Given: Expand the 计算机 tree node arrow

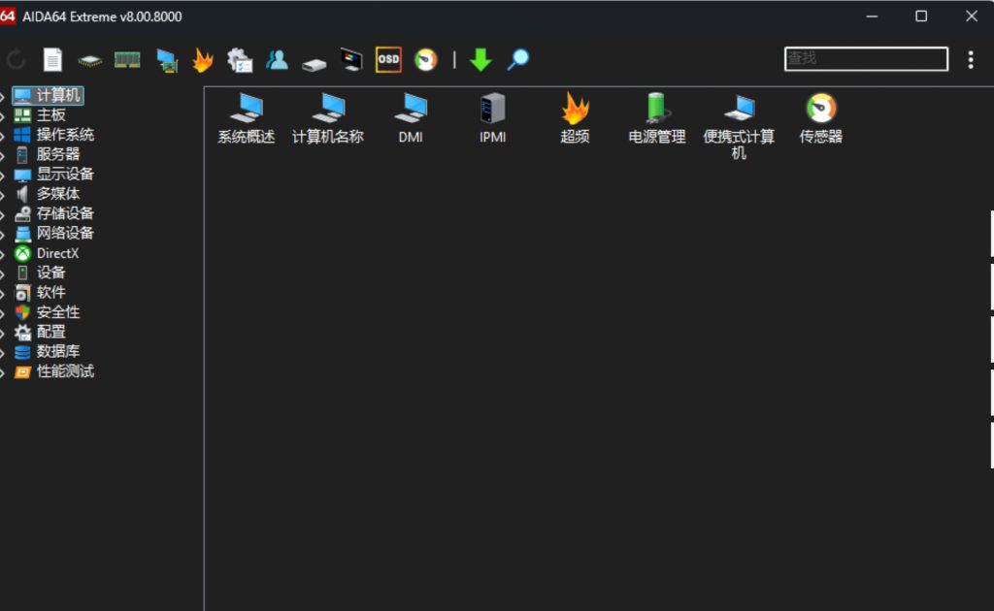Looking at the screenshot, I should [3, 96].
